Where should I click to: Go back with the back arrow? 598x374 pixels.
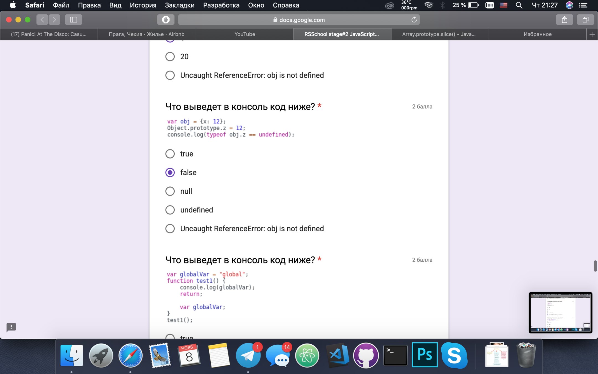click(x=42, y=20)
